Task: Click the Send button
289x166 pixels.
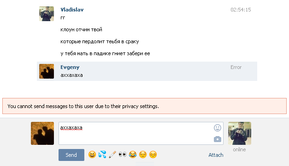Action: 71,155
